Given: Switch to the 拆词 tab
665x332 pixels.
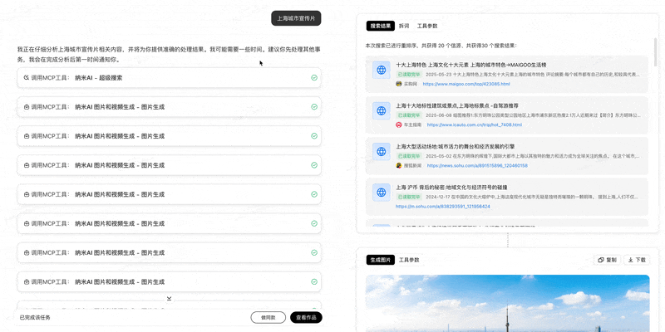Looking at the screenshot, I should point(404,26).
